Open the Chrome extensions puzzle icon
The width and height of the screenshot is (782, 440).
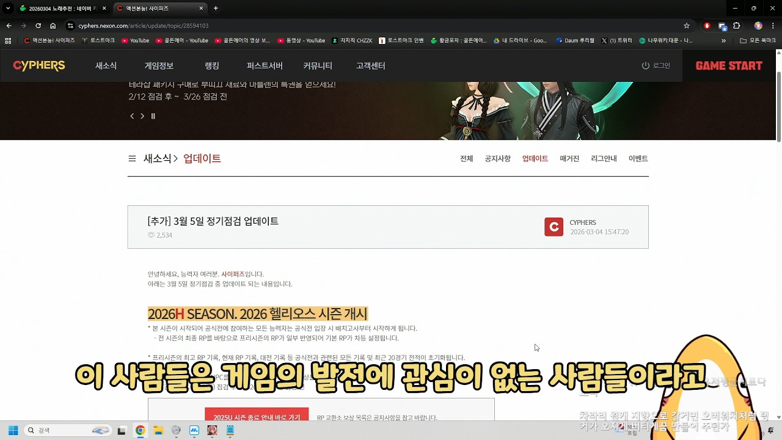pyautogui.click(x=736, y=26)
